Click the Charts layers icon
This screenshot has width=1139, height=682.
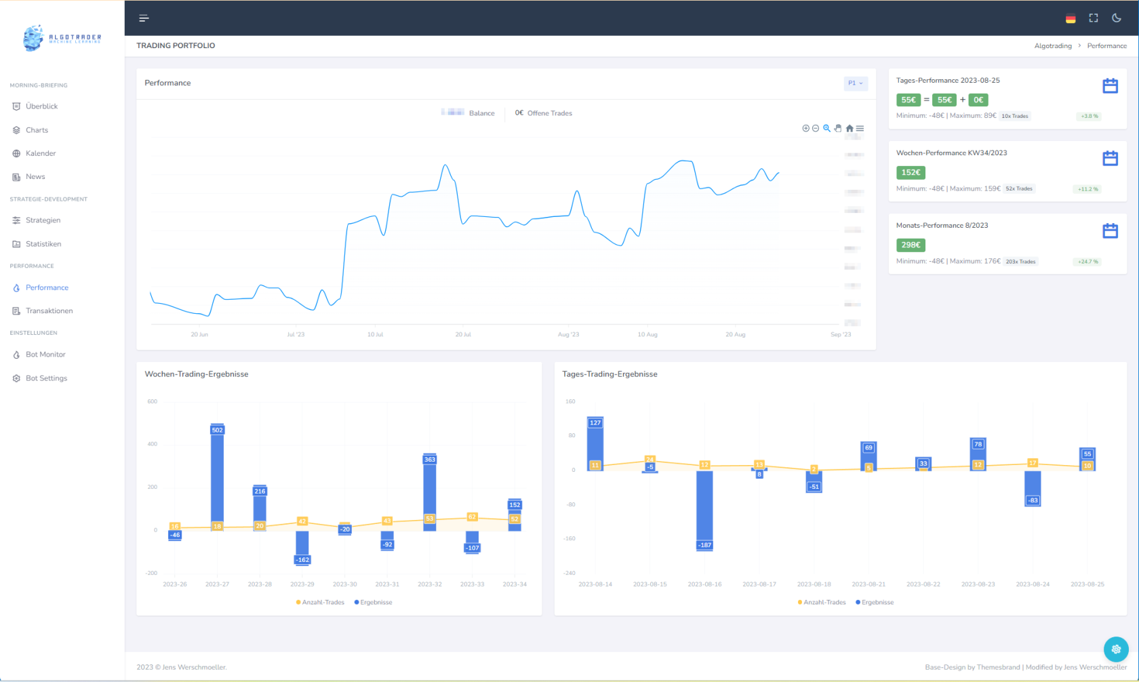[16, 130]
